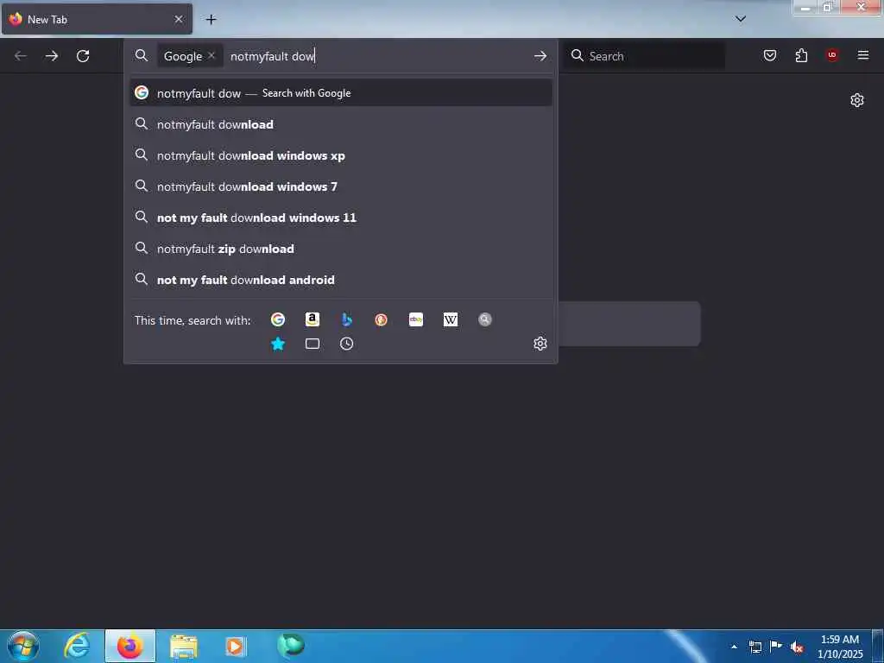The image size is (884, 663).
Task: Reload the page with the refresh icon
Action: 83,56
